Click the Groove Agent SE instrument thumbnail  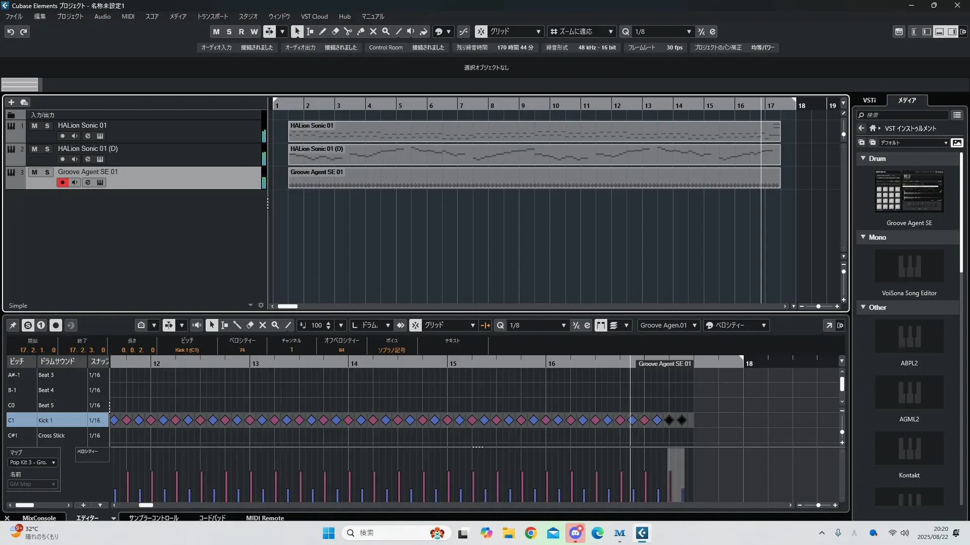click(909, 191)
